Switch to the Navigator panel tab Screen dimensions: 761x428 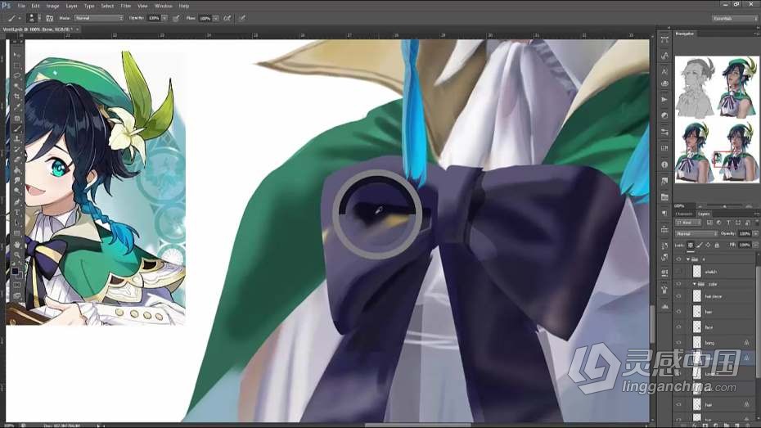coord(685,34)
